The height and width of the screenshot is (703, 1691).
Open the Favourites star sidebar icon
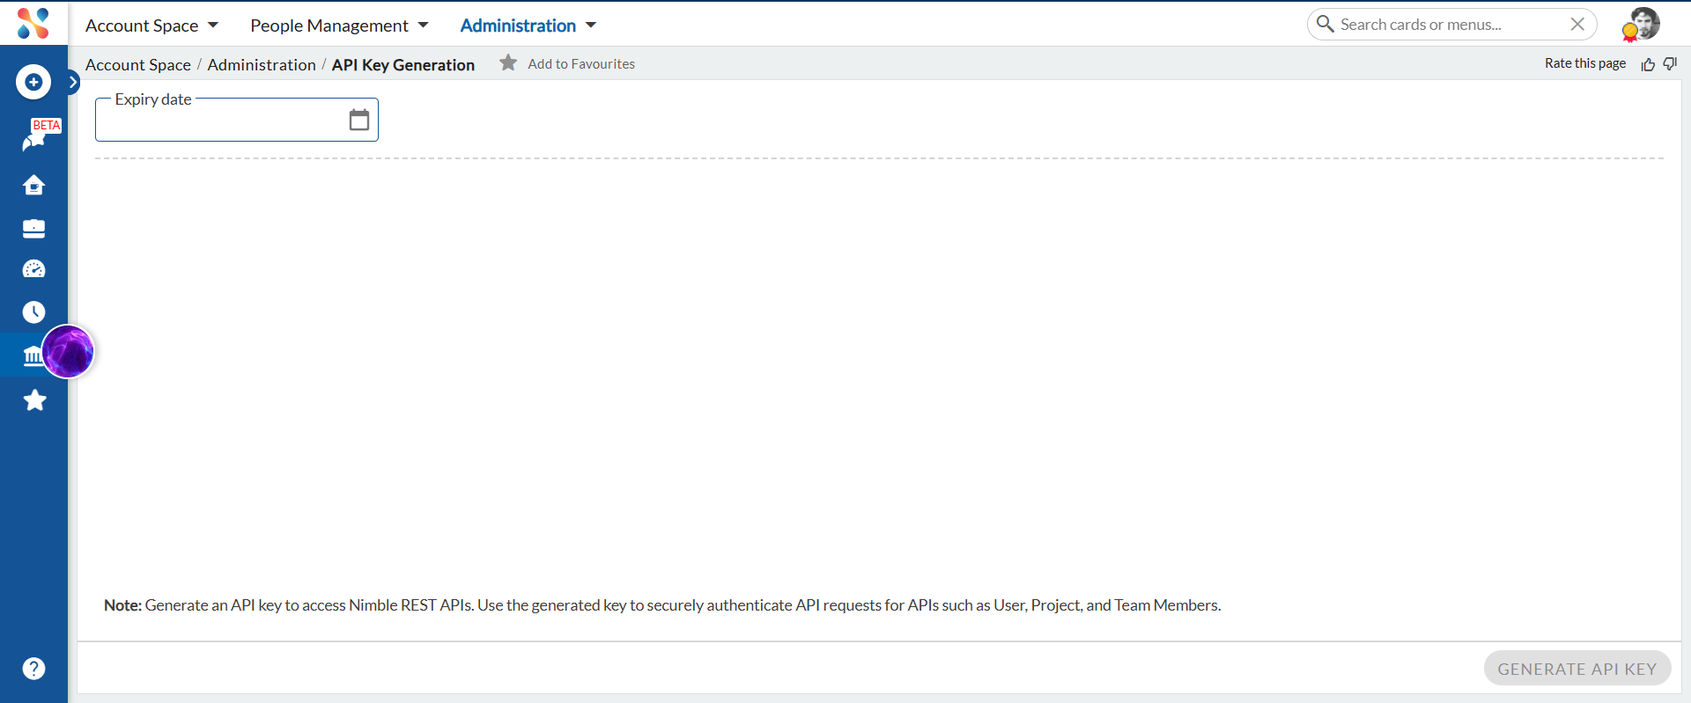pos(34,400)
